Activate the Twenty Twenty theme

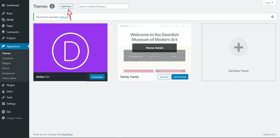tap(164, 77)
